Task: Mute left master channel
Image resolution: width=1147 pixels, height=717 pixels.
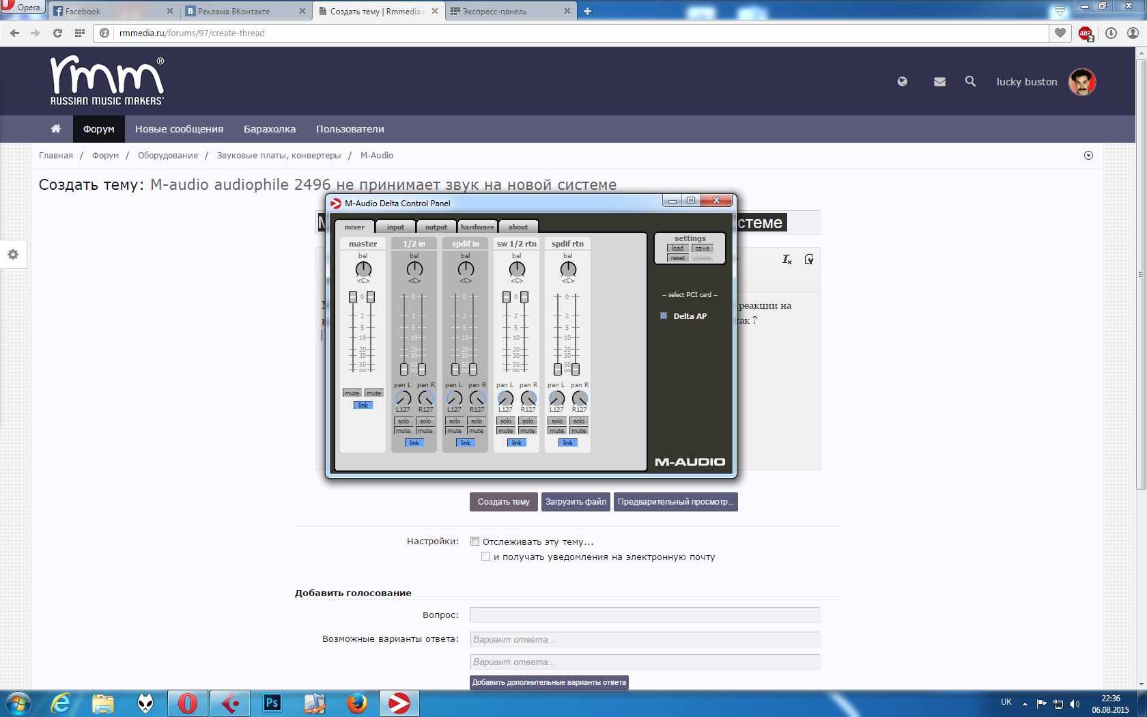Action: click(352, 393)
